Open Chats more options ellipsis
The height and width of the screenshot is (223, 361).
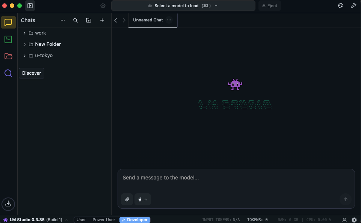pos(63,20)
